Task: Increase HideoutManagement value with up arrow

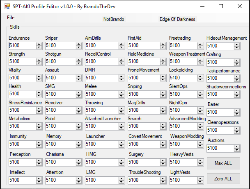Action: pos(237,45)
